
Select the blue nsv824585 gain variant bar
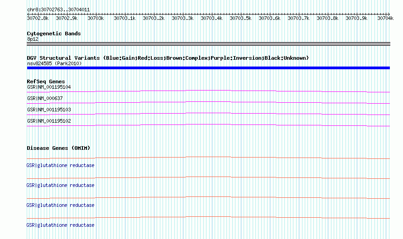click(x=208, y=68)
